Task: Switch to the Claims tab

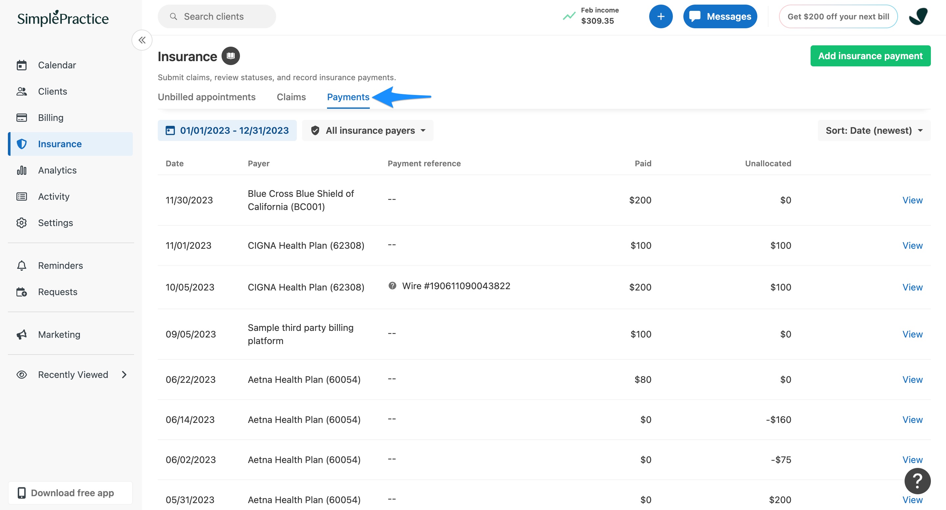Action: click(x=291, y=97)
